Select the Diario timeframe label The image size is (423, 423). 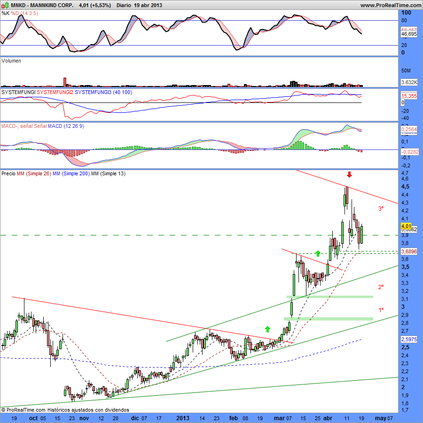coord(124,5)
